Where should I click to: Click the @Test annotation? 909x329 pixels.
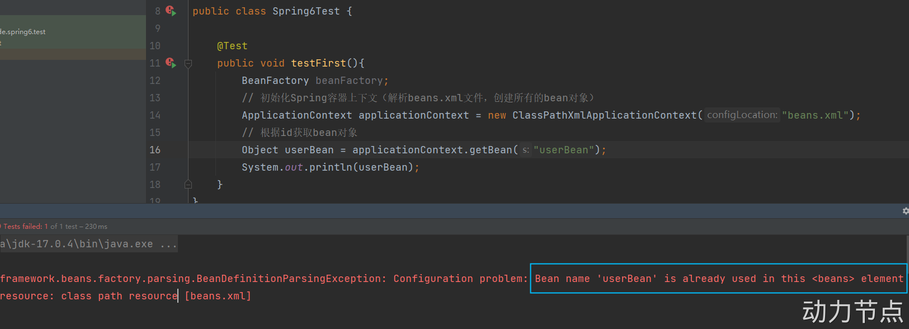coord(232,46)
